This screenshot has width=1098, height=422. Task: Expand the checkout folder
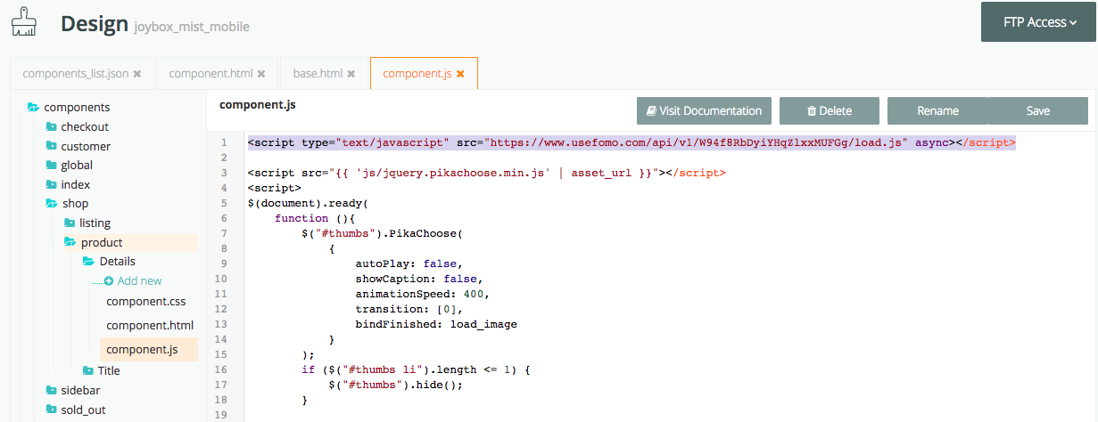(85, 126)
